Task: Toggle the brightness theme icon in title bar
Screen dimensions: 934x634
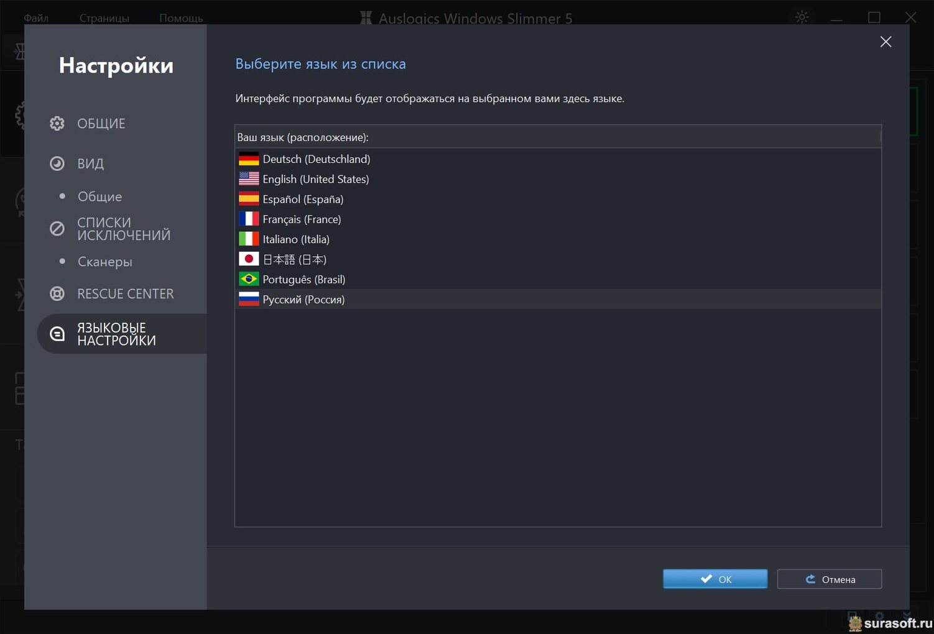Action: [802, 17]
